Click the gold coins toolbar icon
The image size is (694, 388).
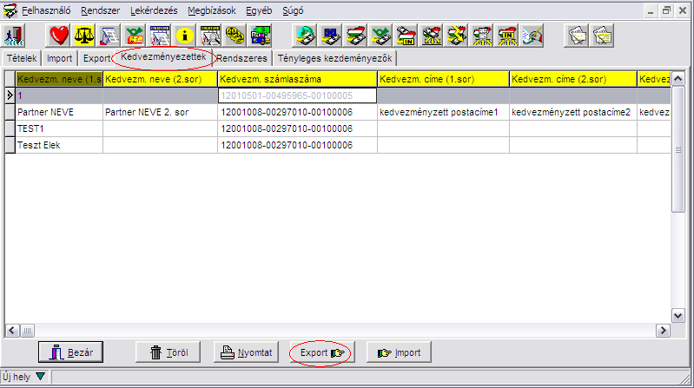[235, 36]
